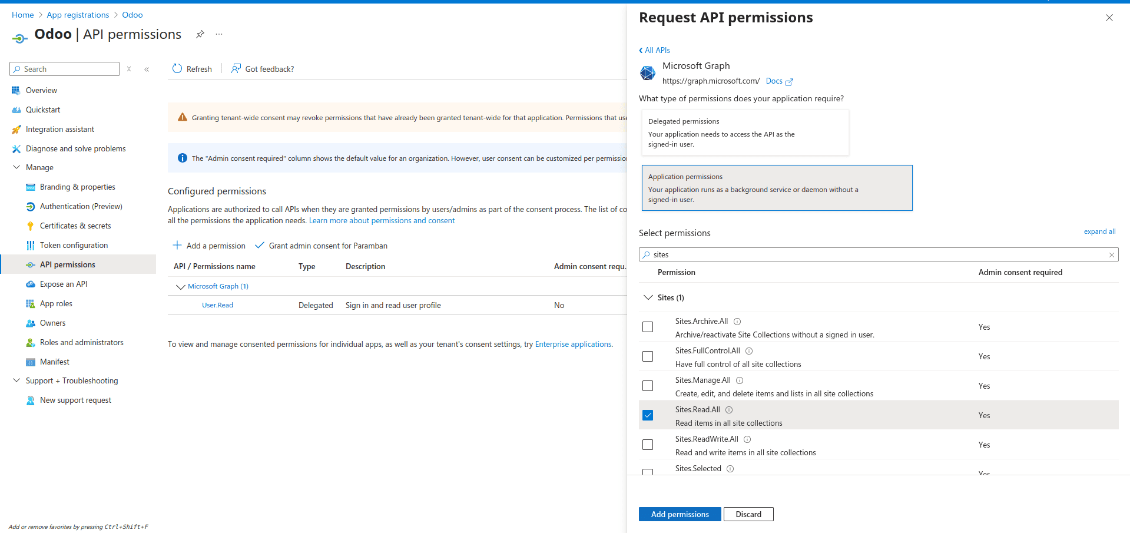The width and height of the screenshot is (1130, 533).
Task: Open Certificates & secrets key icon
Action: (31, 226)
